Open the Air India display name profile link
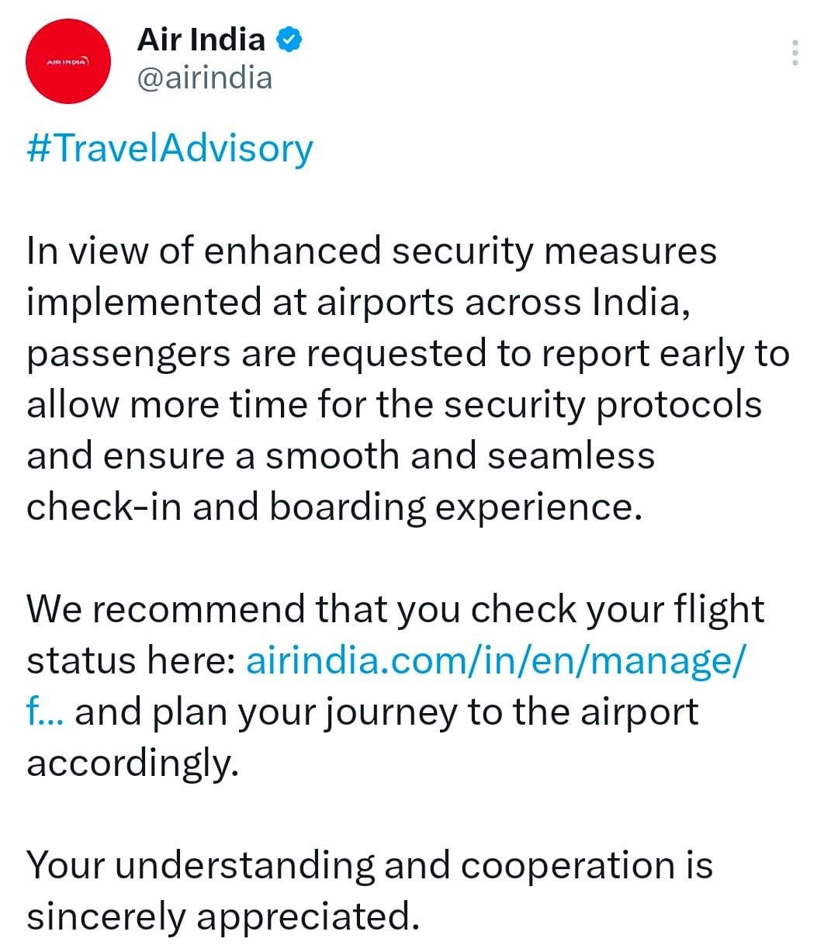838x949 pixels. (x=201, y=40)
